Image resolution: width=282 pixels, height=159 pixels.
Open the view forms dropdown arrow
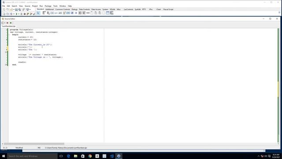coord(30,10)
